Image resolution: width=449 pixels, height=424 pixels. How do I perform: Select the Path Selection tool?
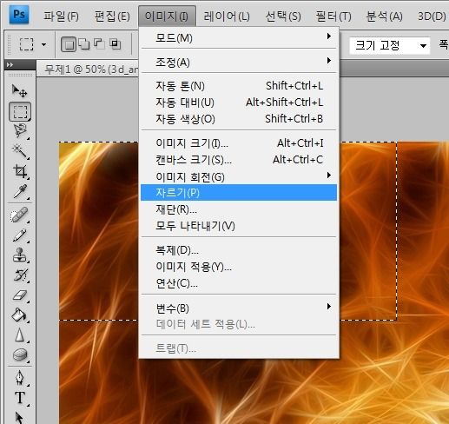point(19,417)
